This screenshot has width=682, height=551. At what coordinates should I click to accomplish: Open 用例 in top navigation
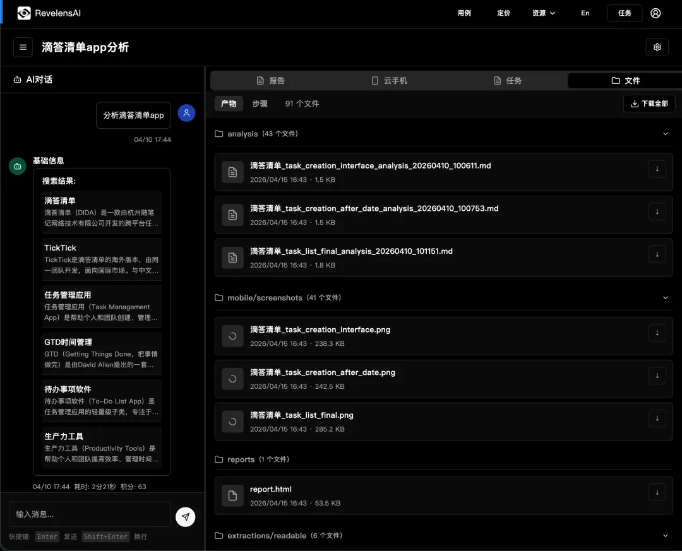coord(464,13)
